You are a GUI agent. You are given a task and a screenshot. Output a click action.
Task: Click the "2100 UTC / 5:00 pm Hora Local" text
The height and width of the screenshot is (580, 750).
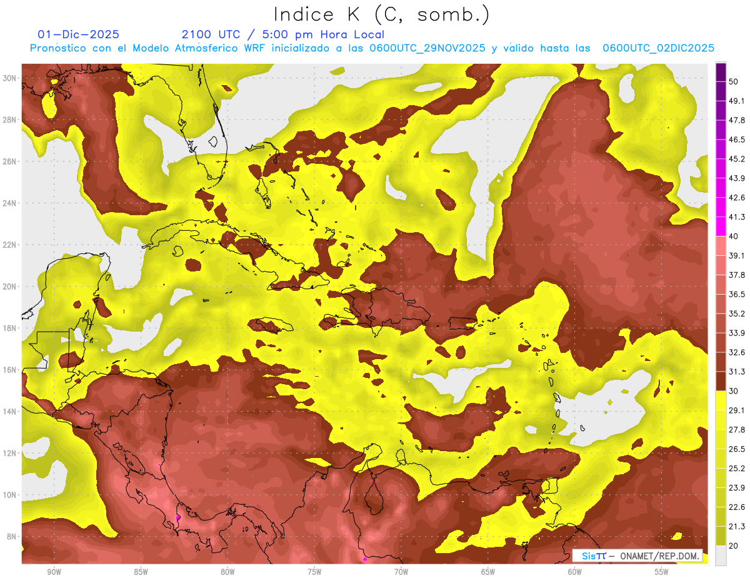pyautogui.click(x=282, y=34)
